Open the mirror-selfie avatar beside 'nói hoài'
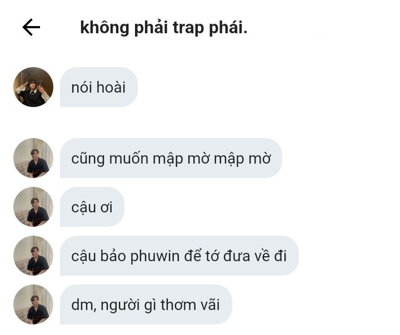The image size is (400, 335). 33,87
